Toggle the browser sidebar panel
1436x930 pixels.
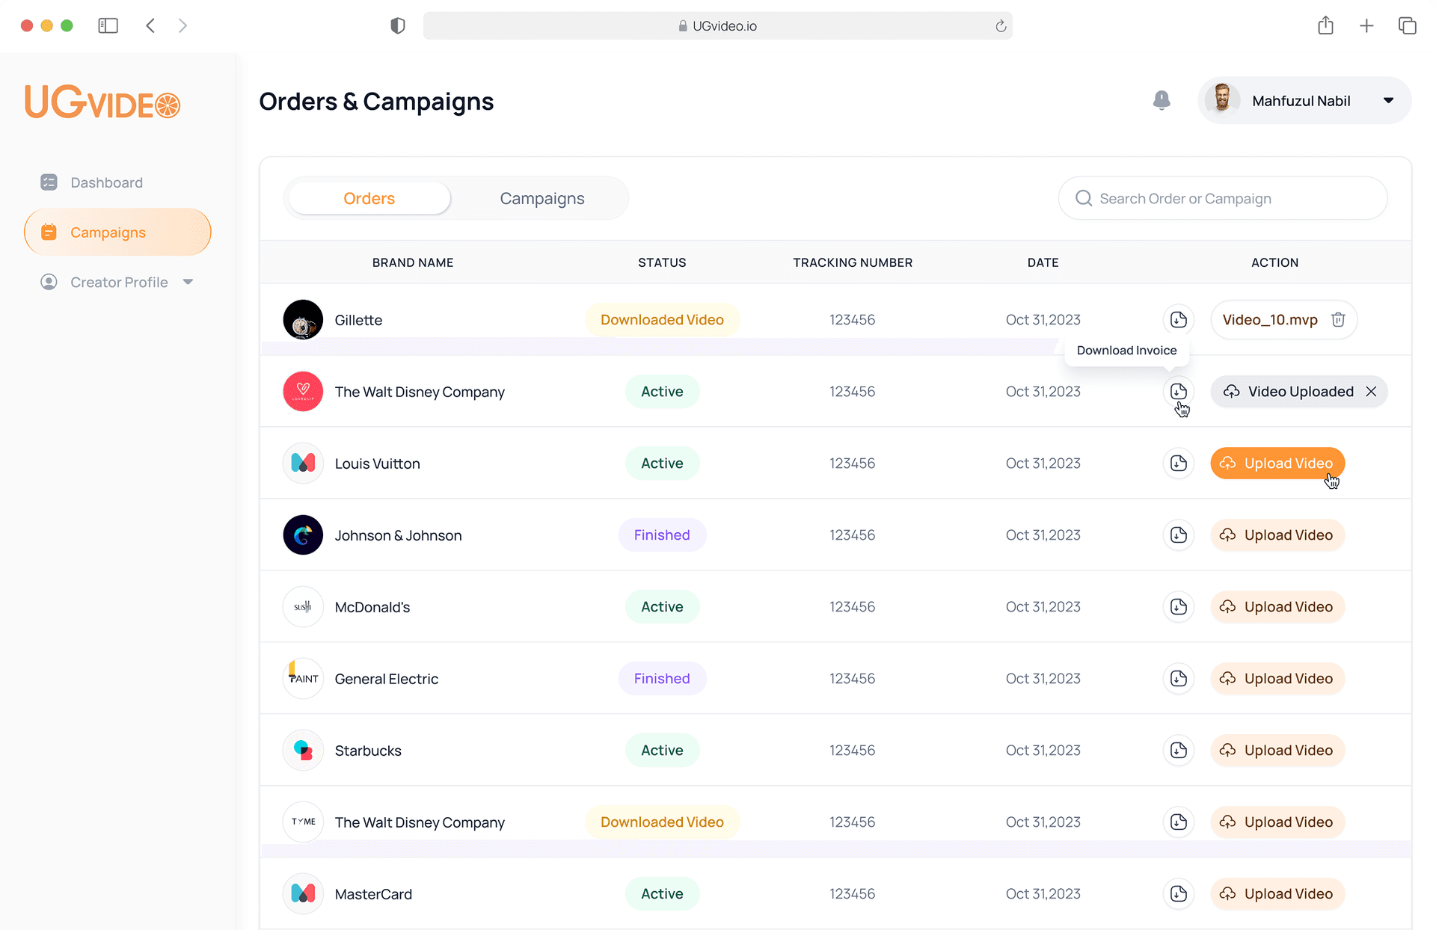coord(108,26)
